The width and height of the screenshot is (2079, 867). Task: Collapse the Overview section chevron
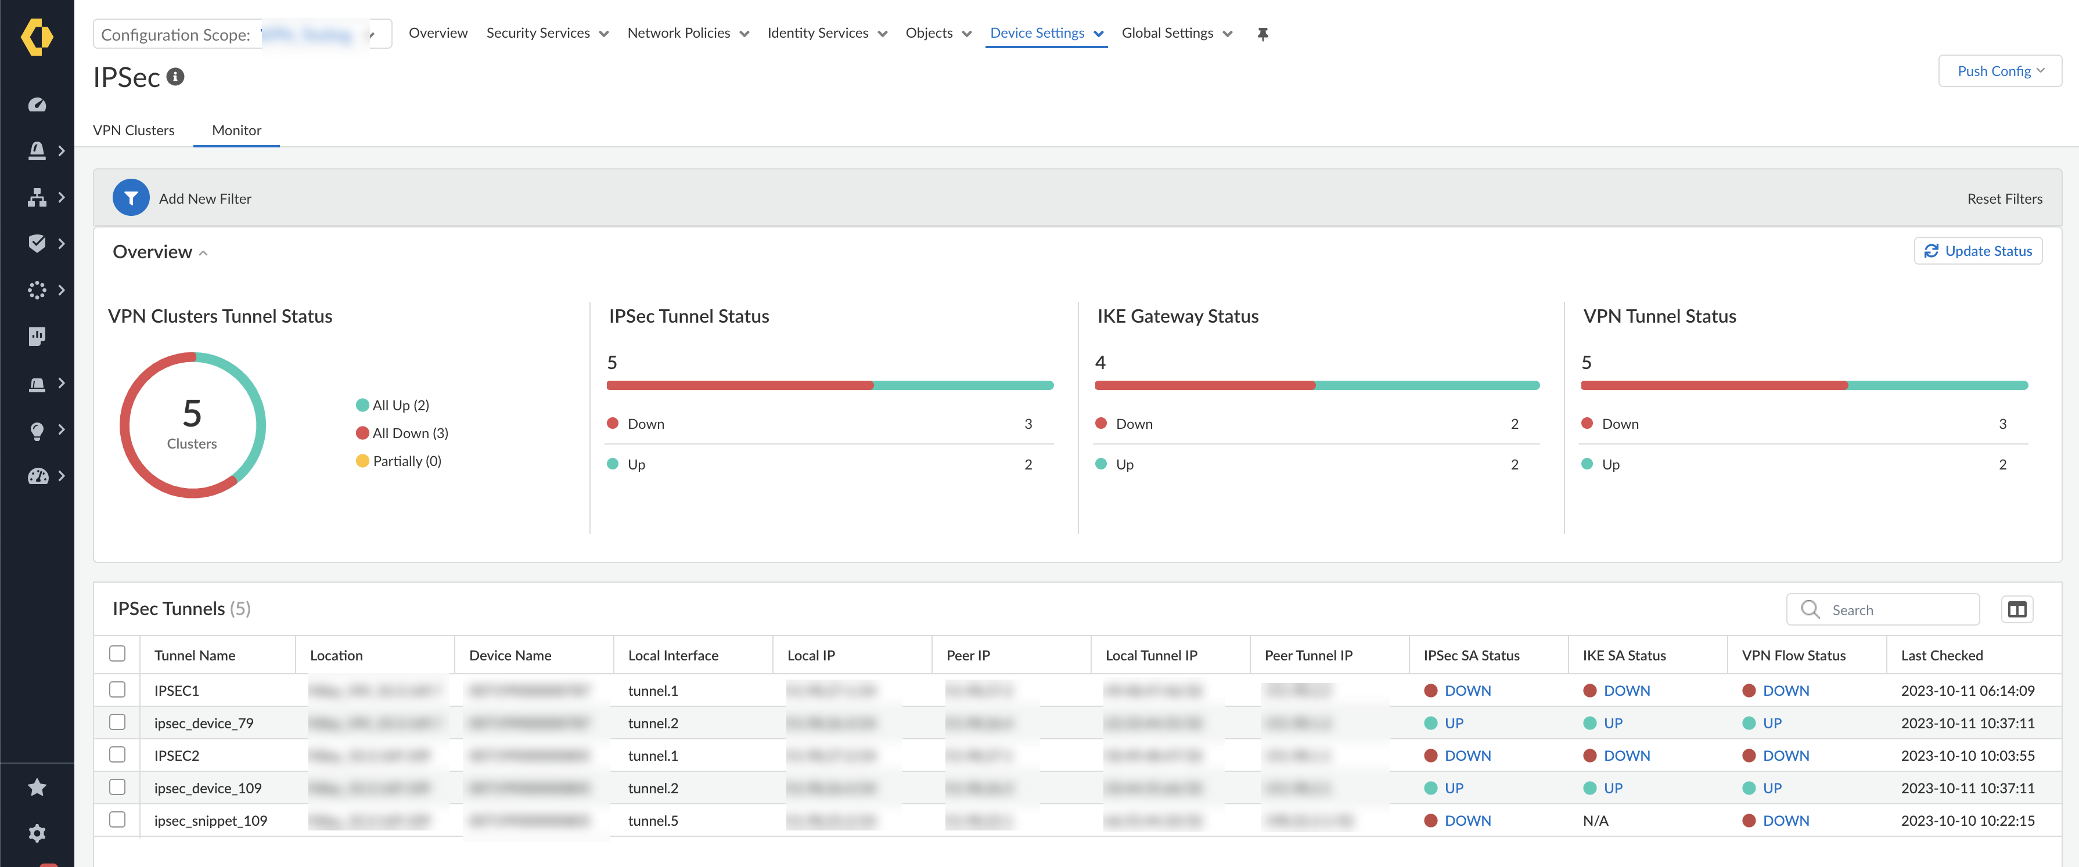tap(203, 253)
